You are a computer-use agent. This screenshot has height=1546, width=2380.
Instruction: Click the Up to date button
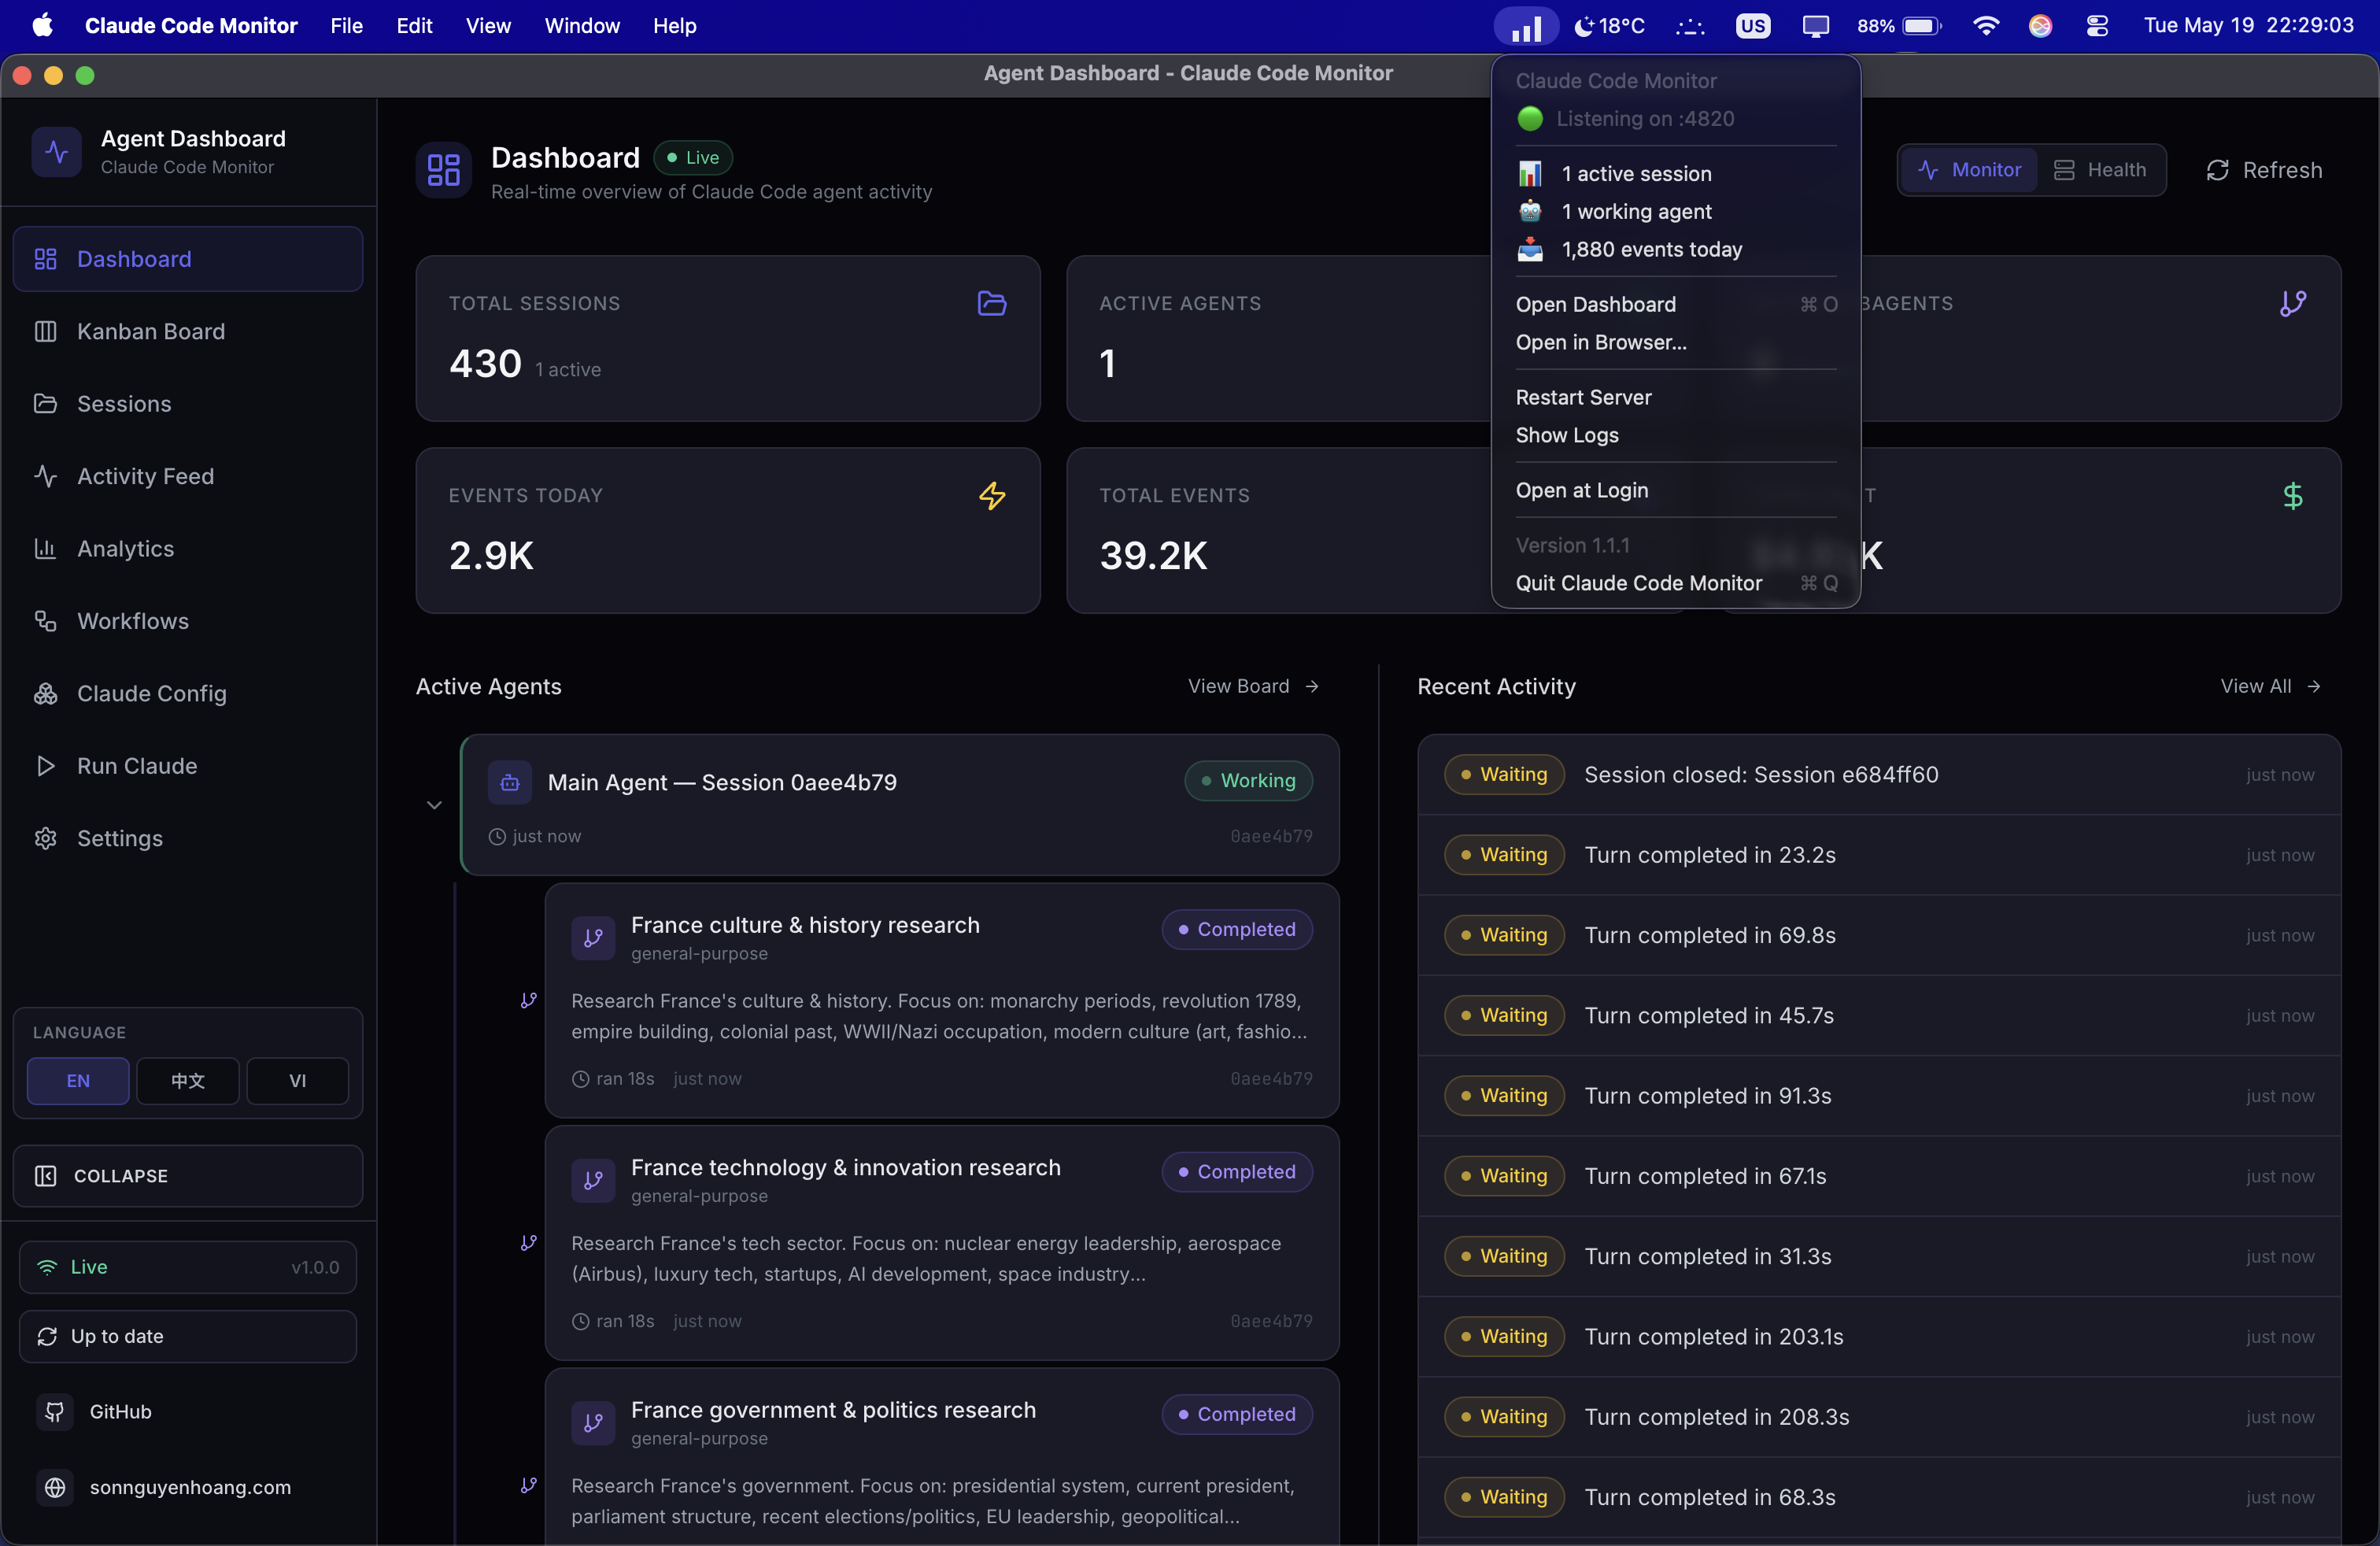coord(188,1337)
